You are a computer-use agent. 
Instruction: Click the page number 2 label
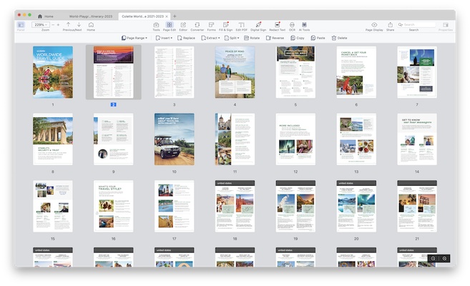point(113,104)
